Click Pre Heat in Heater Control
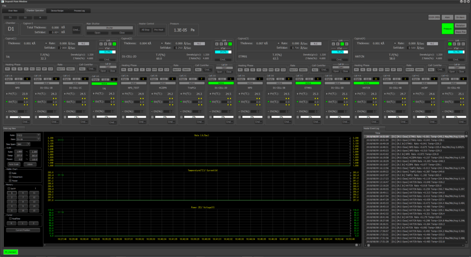Screen dimensions: 471x257 click(159, 30)
